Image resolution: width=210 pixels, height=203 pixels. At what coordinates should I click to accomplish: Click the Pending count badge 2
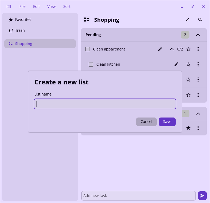185,35
